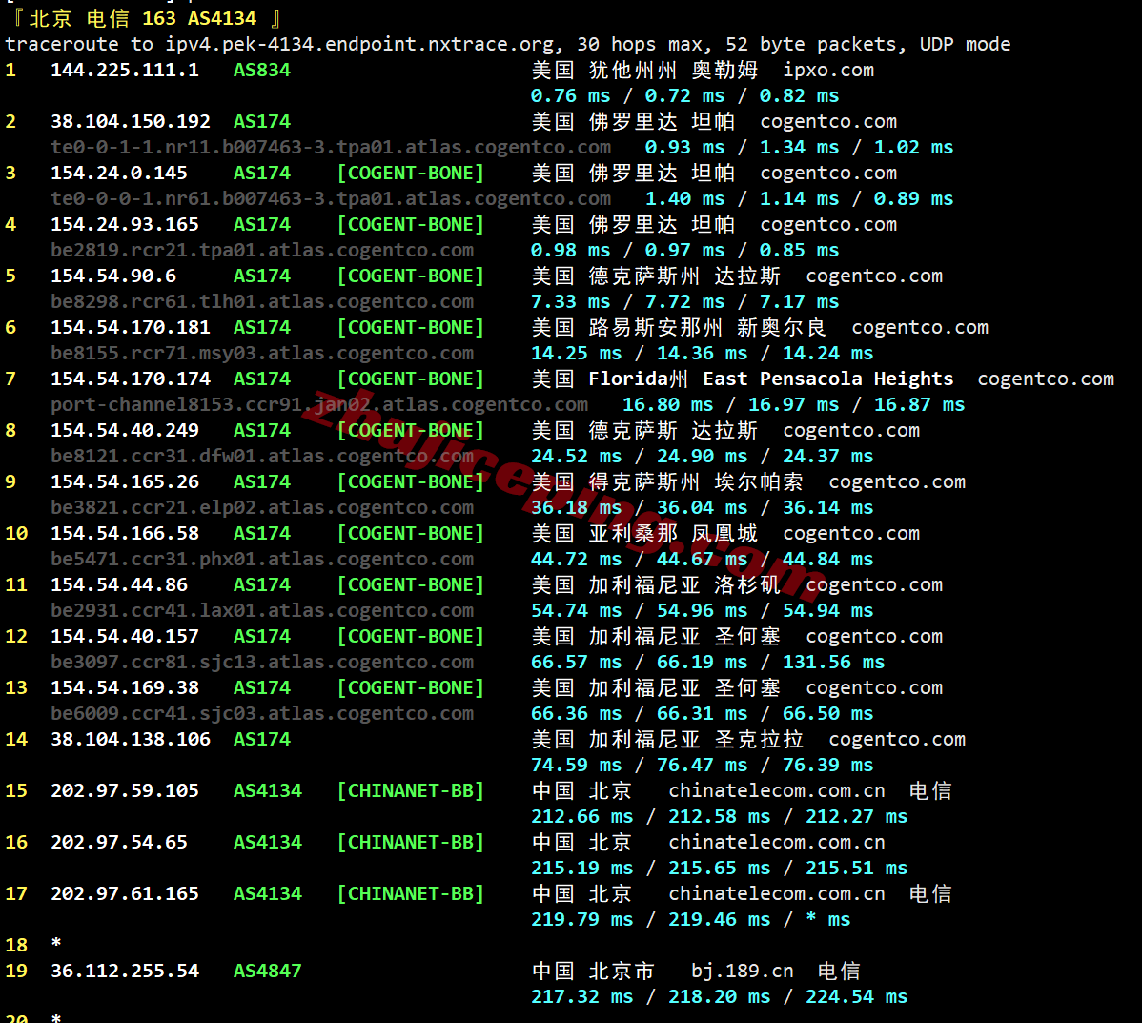Image resolution: width=1142 pixels, height=1023 pixels.
Task: Click hostname be5471.ccr31.phx01.atlas.cogentco.com
Action: coord(262,559)
